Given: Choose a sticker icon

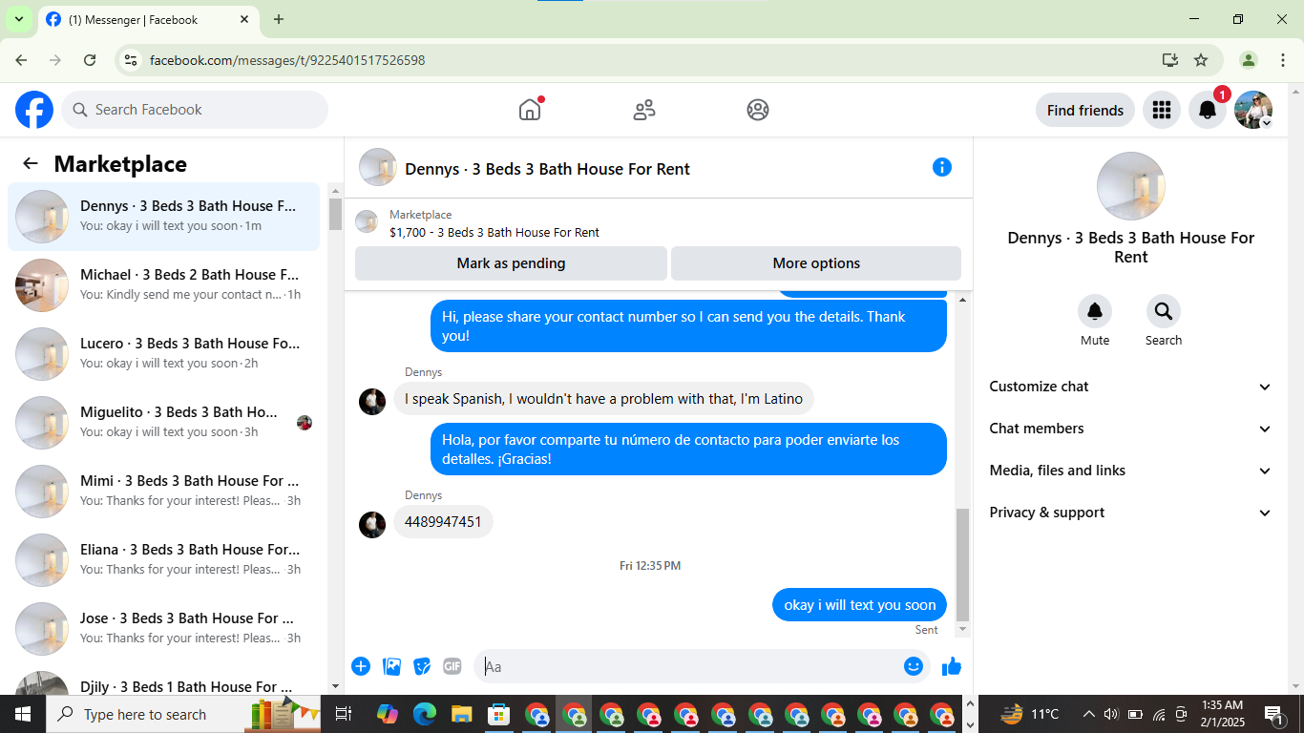Looking at the screenshot, I should tap(422, 666).
